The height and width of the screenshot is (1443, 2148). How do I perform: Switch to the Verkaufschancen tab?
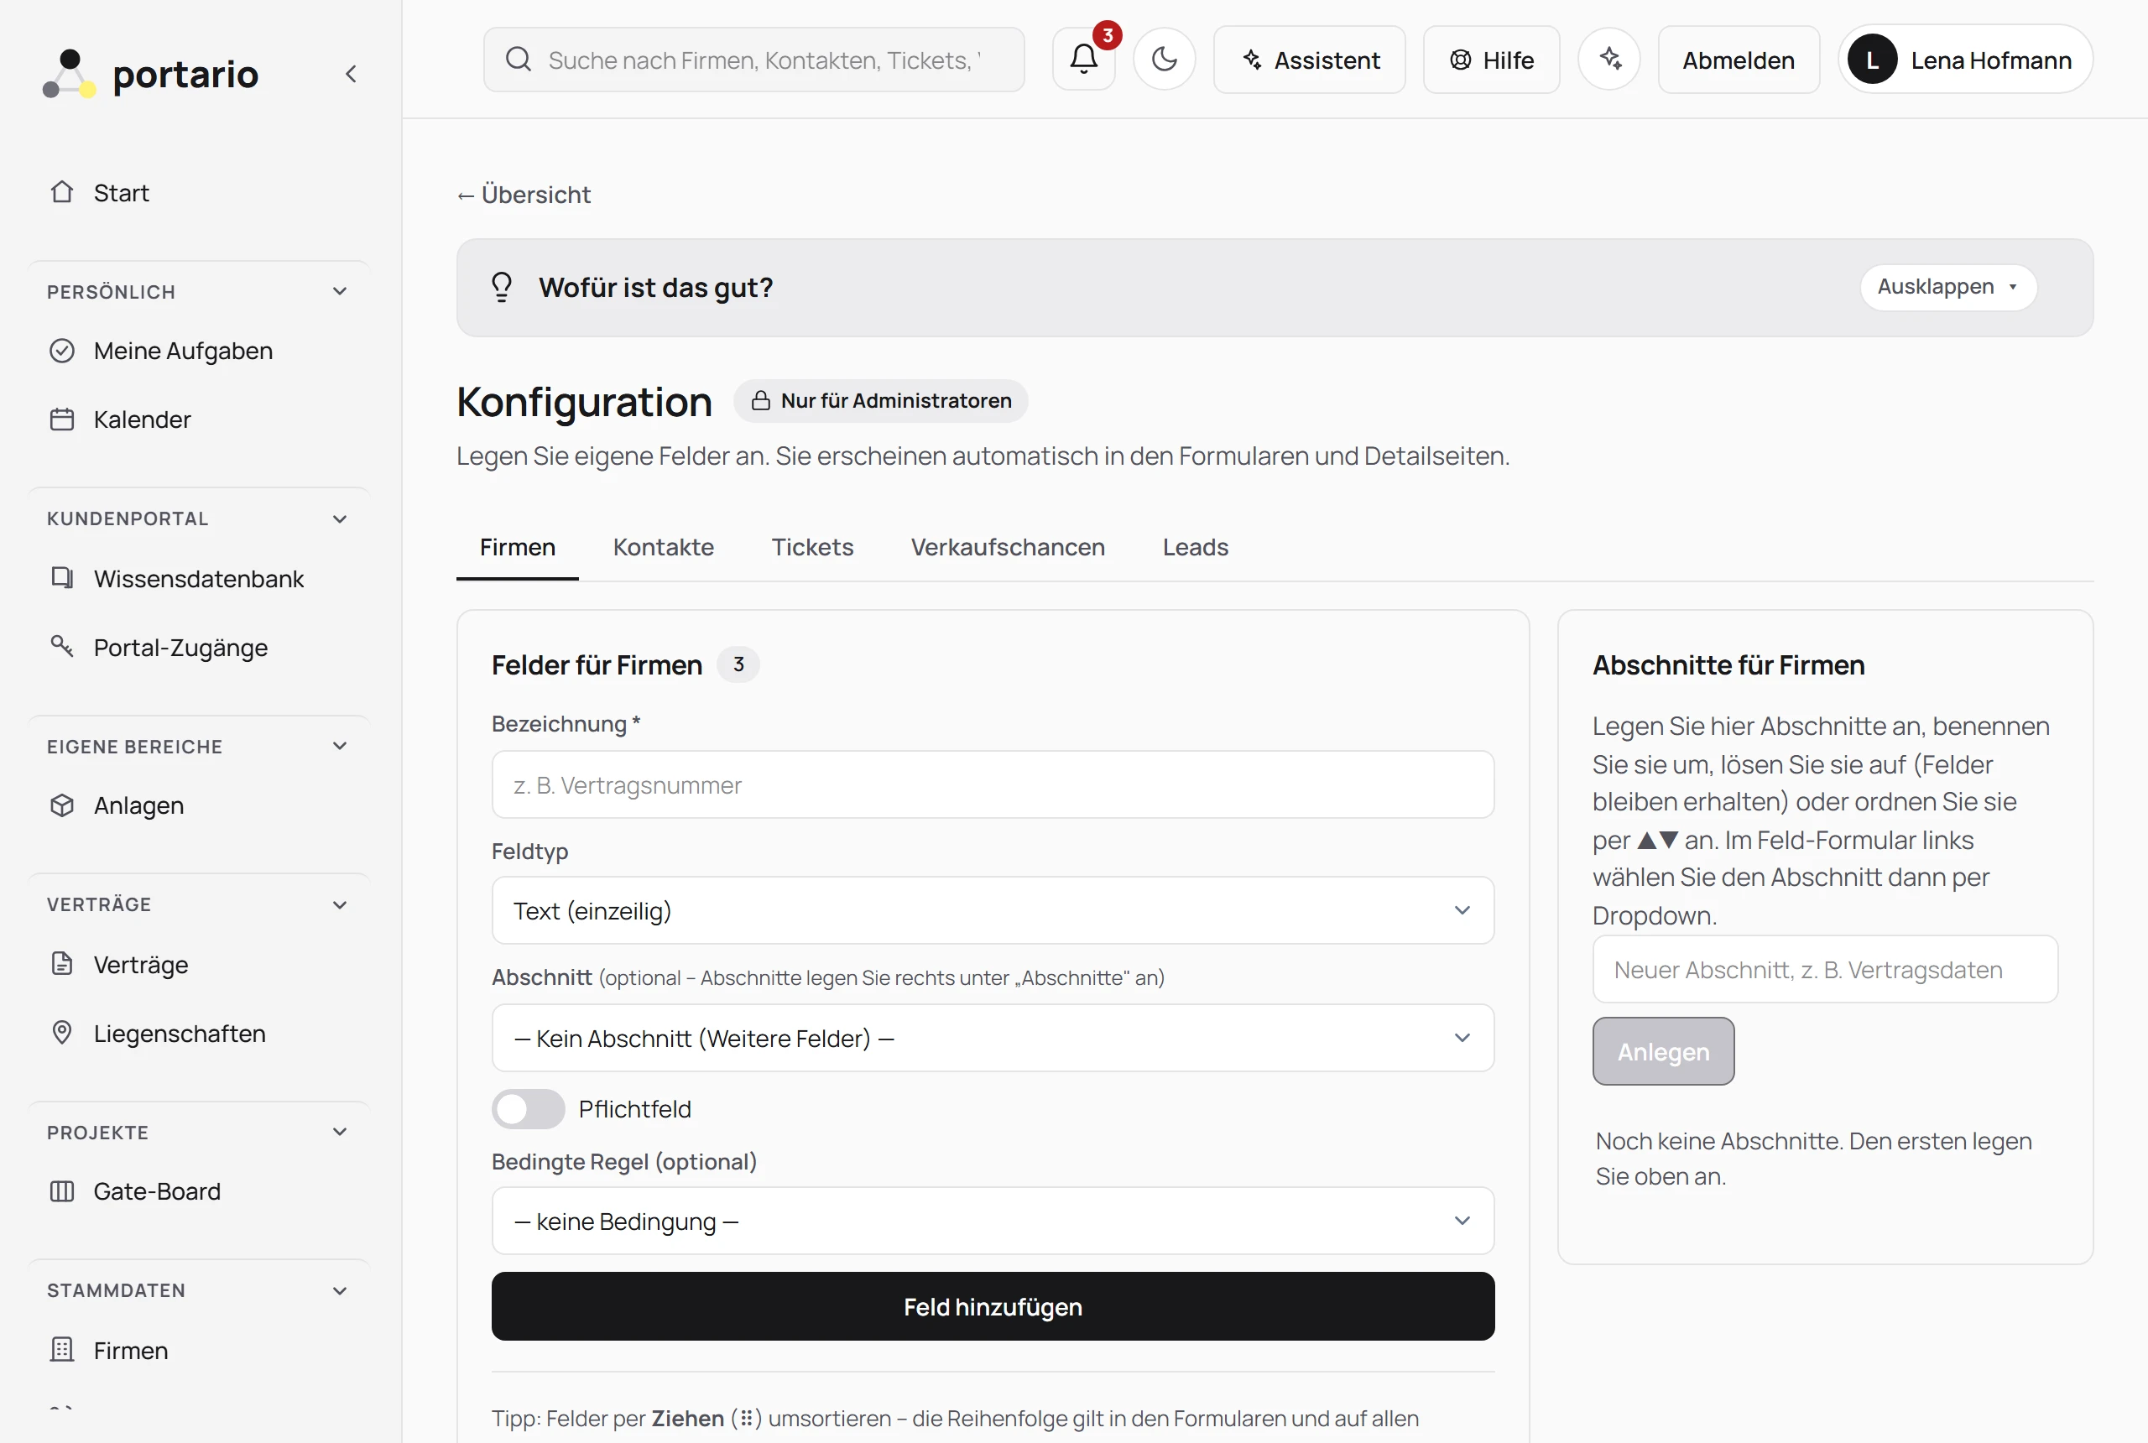[x=1008, y=548]
